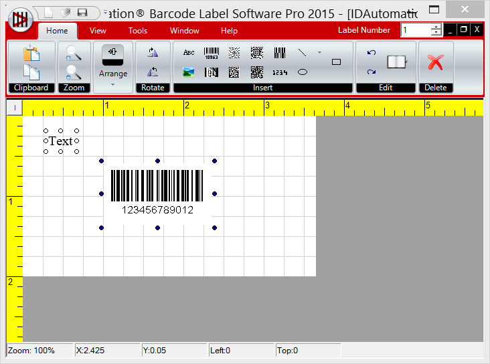The width and height of the screenshot is (490, 364).
Task: Click the X:2.425 status bar value
Action: click(x=107, y=350)
